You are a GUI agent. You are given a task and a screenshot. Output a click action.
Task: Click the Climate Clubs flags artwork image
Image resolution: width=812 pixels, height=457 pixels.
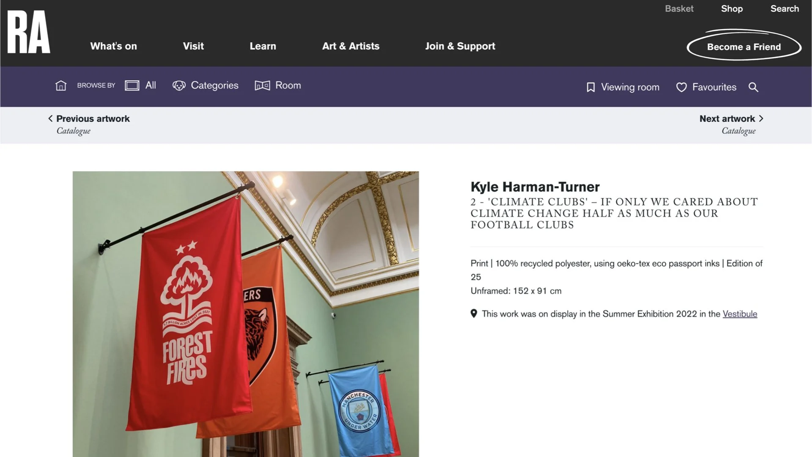pos(246,314)
